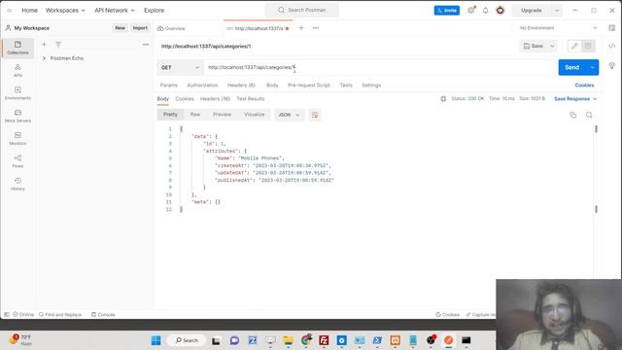Click the pencil edit icon near Save
622x350 pixels.
point(574,46)
